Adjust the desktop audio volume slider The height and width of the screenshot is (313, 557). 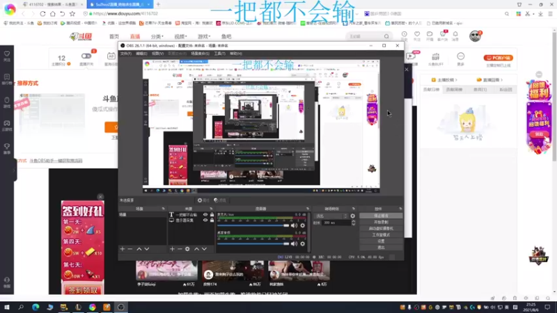coord(253,244)
